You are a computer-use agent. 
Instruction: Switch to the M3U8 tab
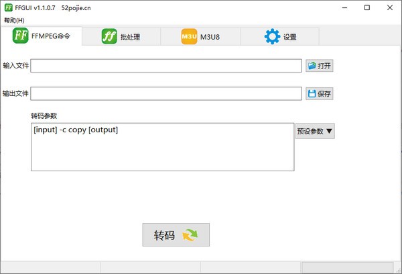pyautogui.click(x=200, y=36)
